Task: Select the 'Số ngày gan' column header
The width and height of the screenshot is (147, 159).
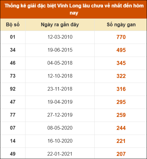Action: (121, 25)
